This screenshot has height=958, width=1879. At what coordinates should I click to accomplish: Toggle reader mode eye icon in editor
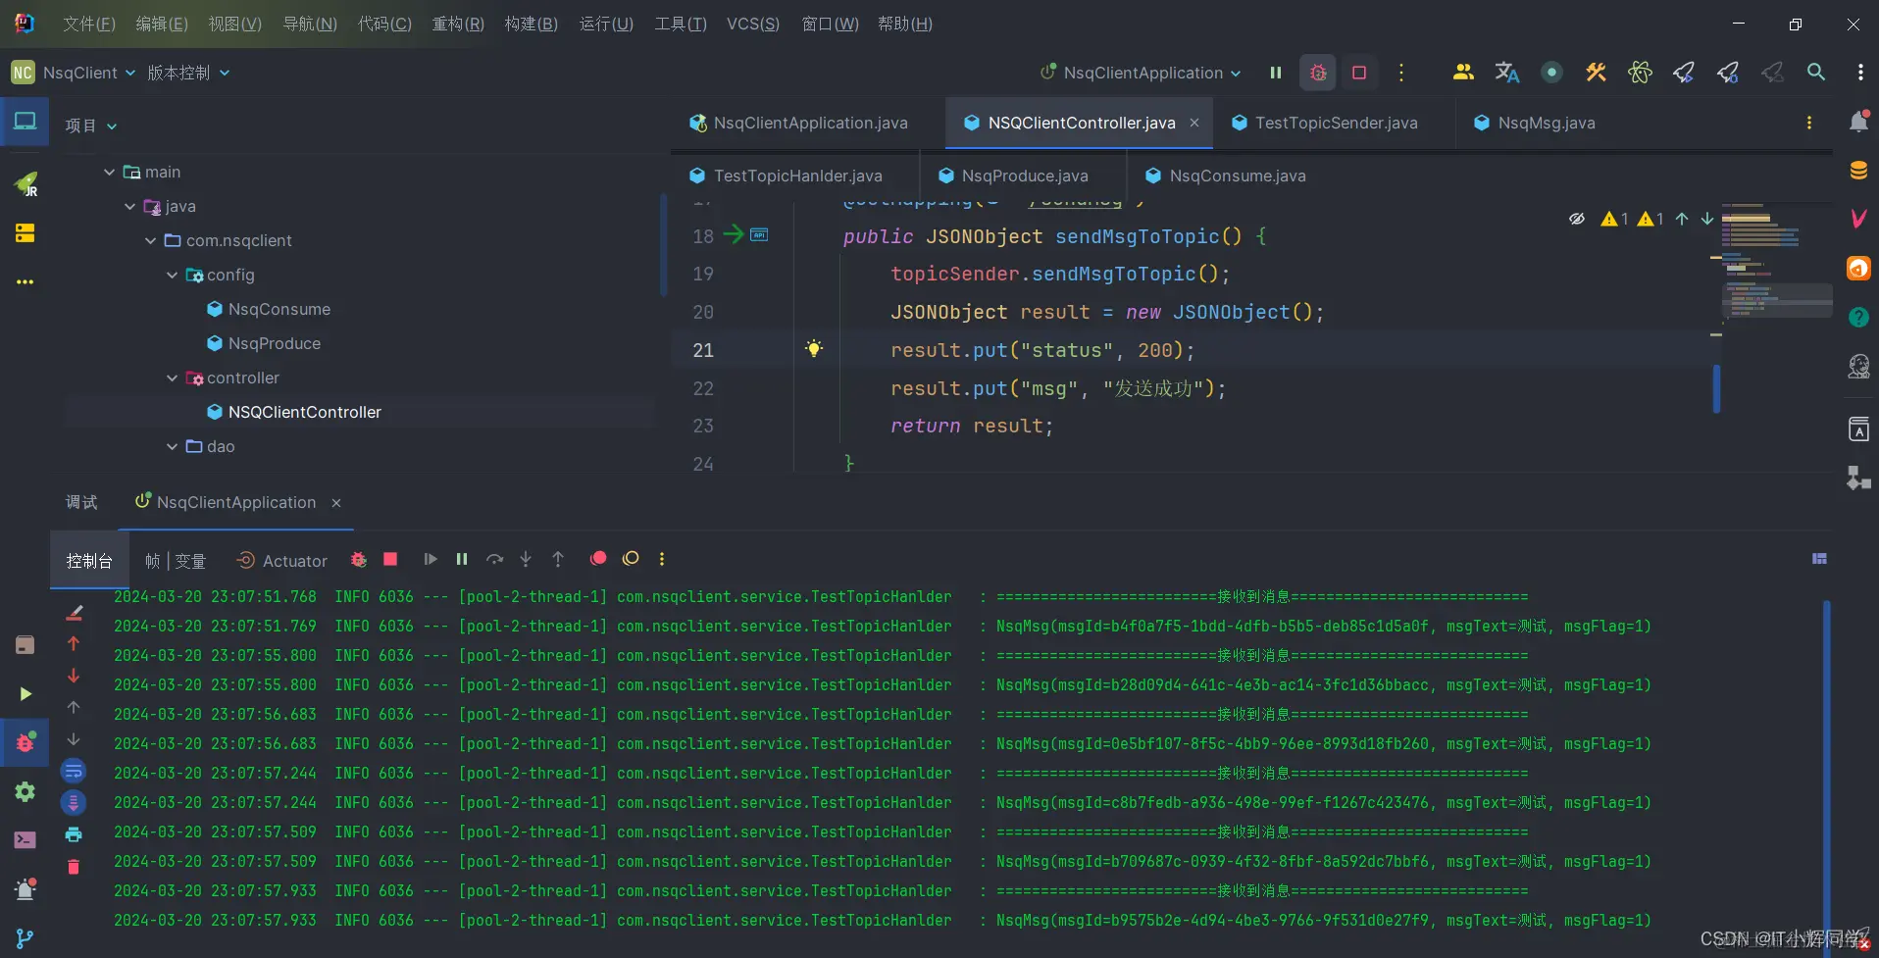pyautogui.click(x=1577, y=219)
